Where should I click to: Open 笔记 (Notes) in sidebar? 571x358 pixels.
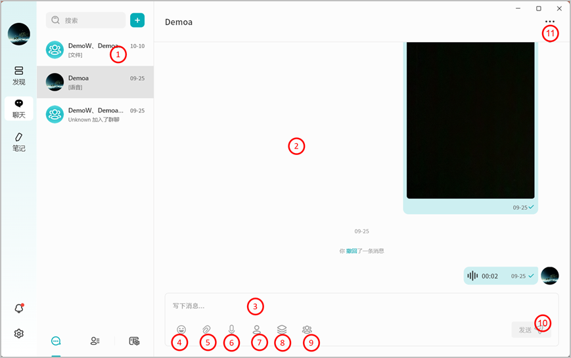(x=19, y=142)
